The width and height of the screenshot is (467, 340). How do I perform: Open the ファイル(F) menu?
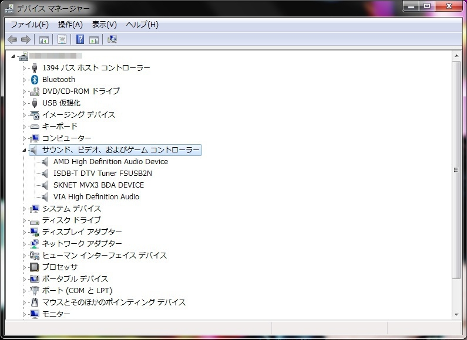click(30, 25)
